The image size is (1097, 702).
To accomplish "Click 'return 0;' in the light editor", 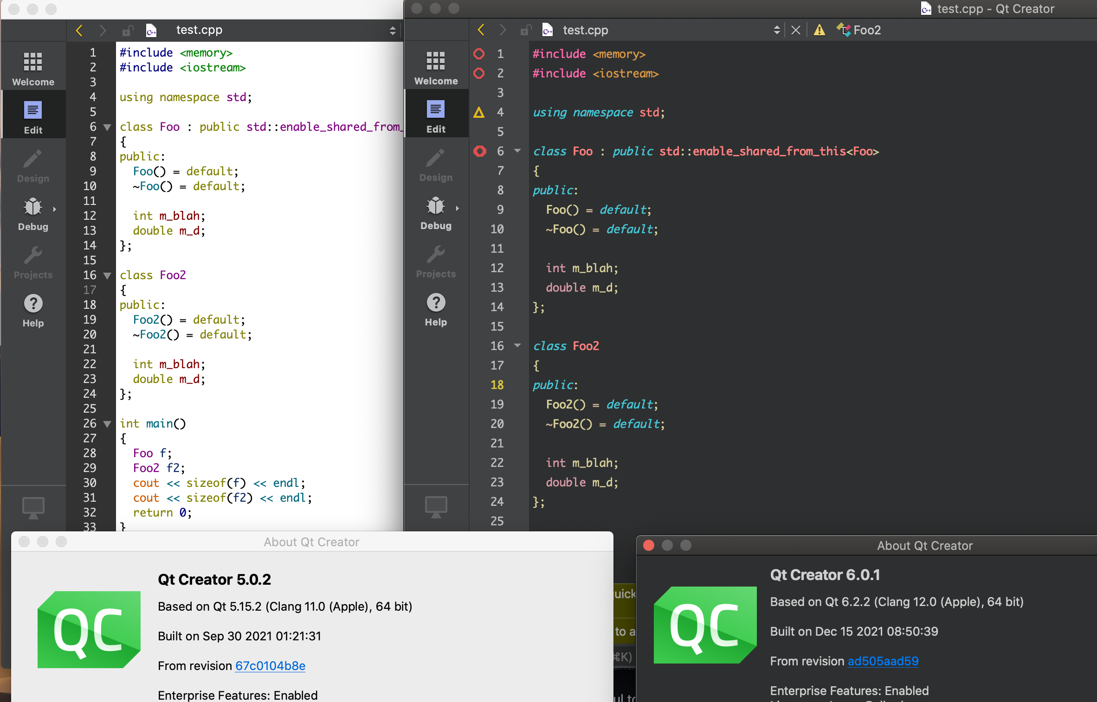I will [x=162, y=513].
